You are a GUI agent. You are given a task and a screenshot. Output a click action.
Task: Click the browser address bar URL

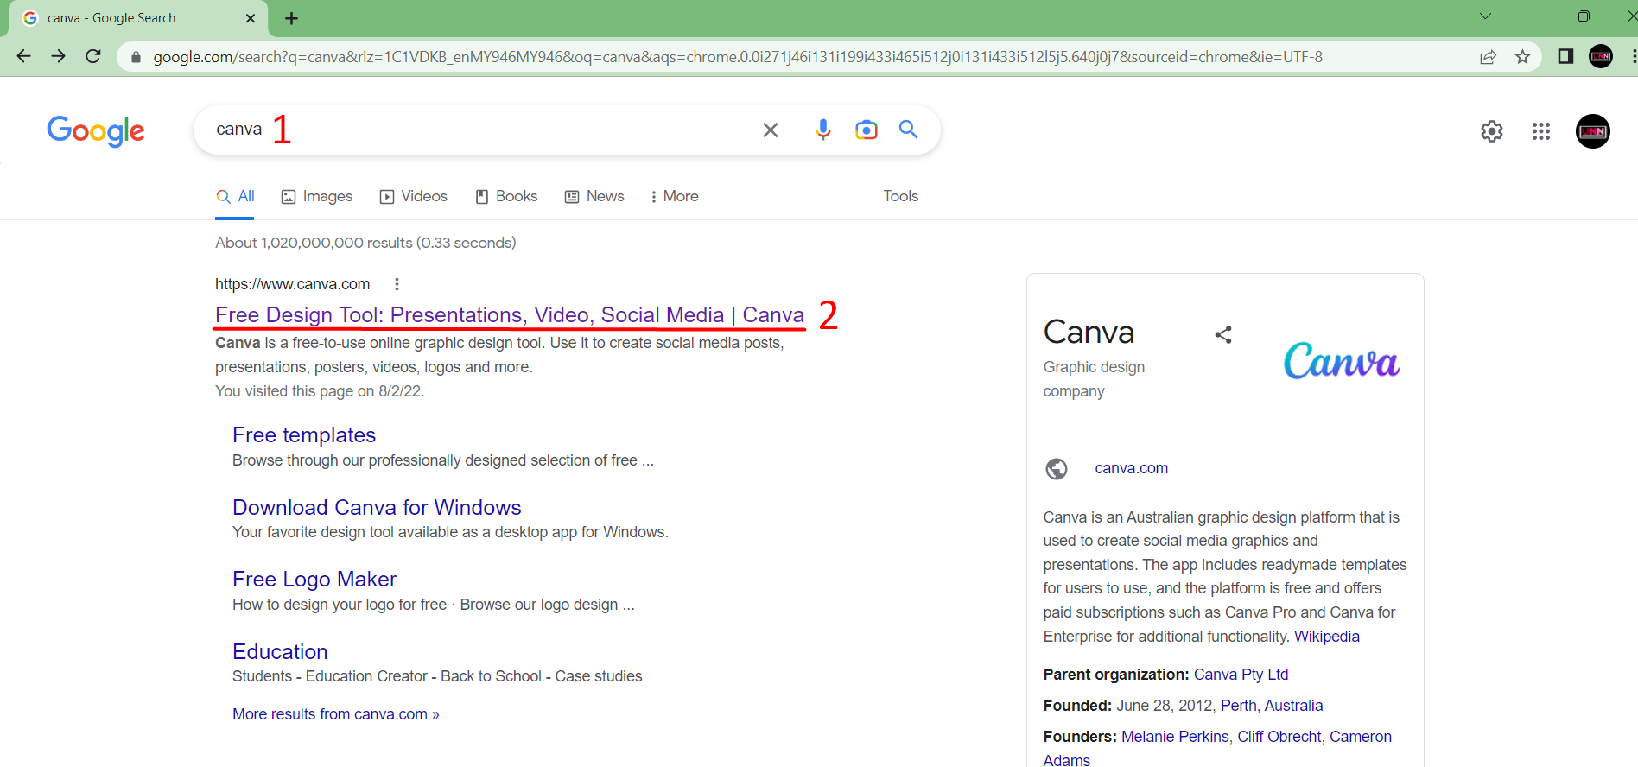(737, 57)
